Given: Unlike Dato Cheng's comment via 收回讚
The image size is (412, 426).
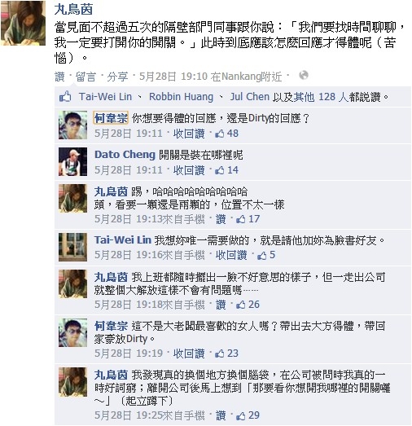Looking at the screenshot, I should point(189,170).
